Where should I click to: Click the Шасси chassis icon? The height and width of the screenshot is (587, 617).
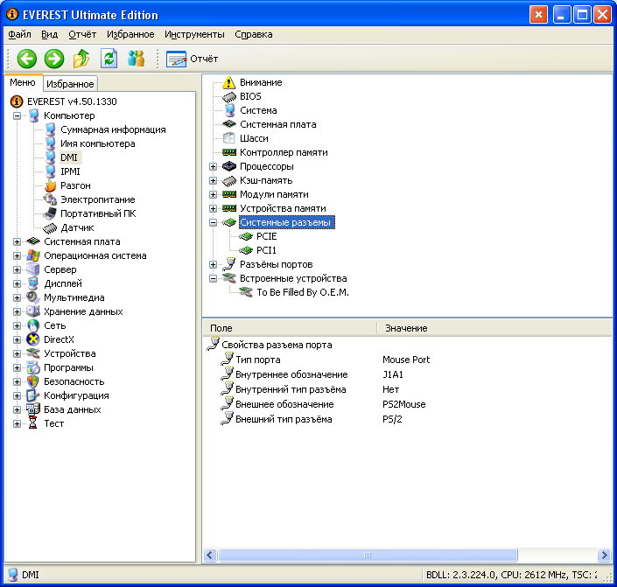[x=229, y=138]
